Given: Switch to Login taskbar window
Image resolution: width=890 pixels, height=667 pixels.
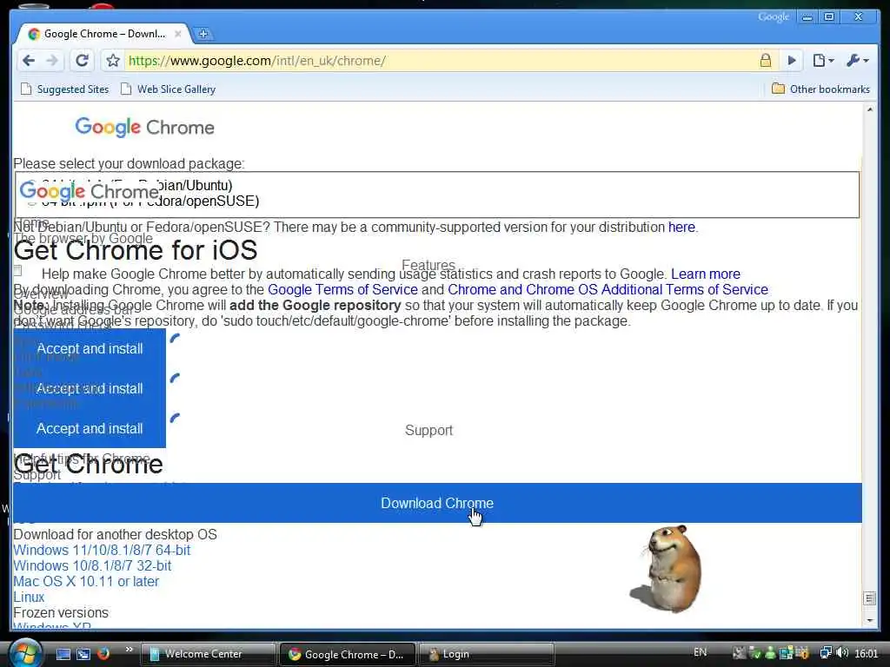Looking at the screenshot, I should 487,654.
